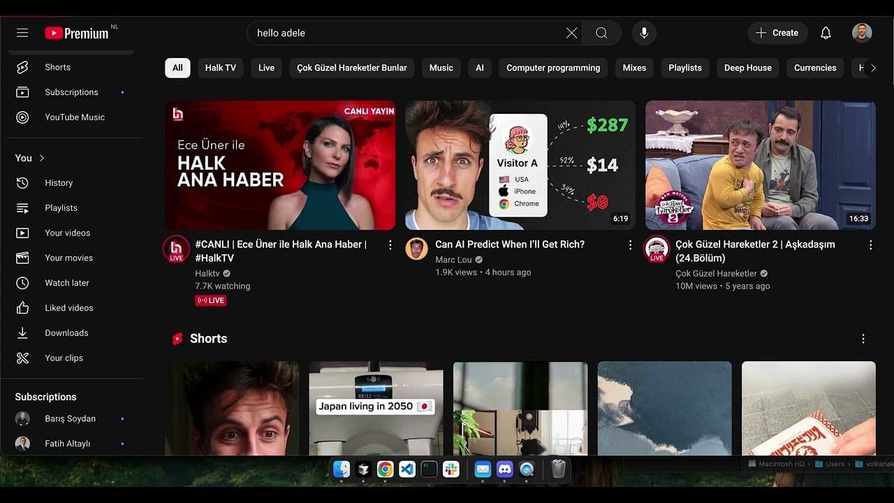Open Visual Studio Code in Dock

(407, 469)
